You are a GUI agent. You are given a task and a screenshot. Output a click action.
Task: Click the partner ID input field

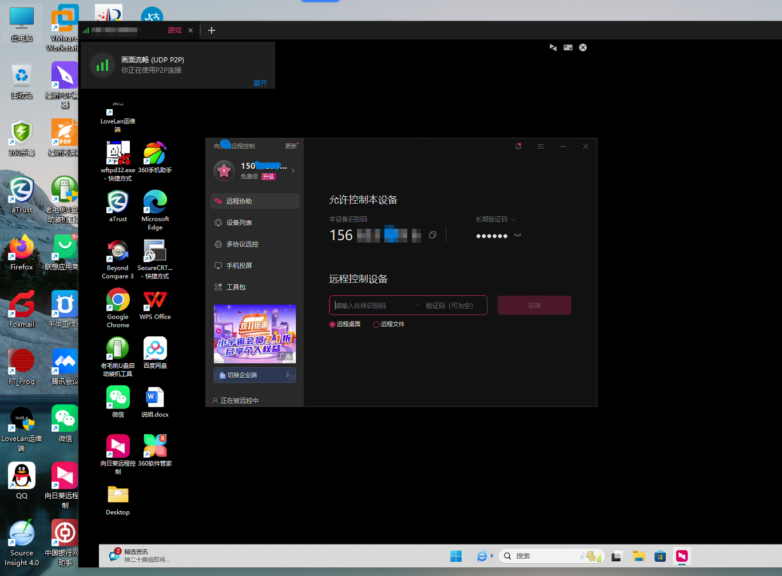tap(372, 305)
